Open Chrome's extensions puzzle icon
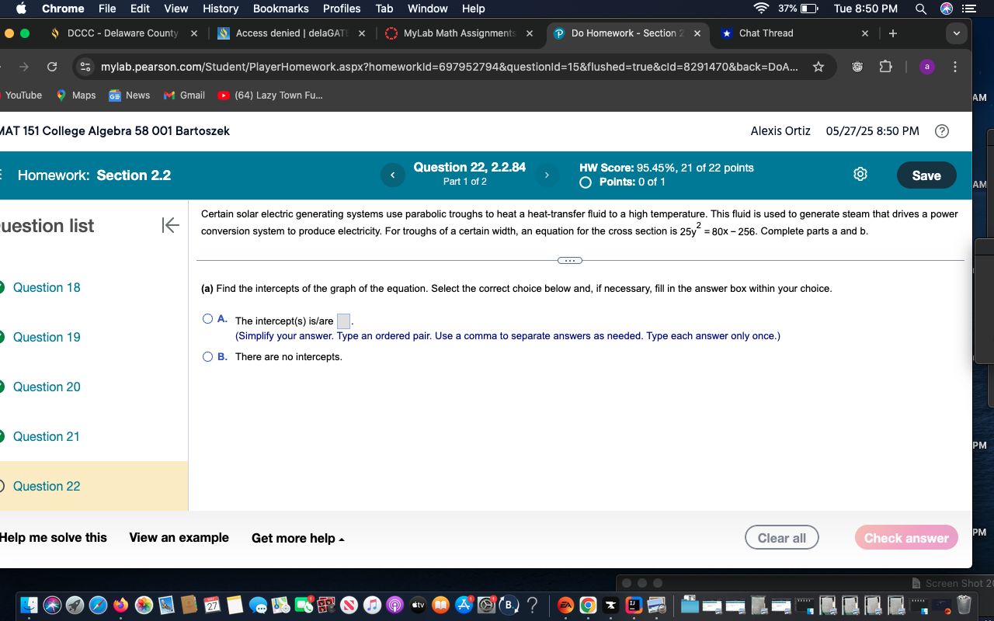Viewport: 994px width, 621px height. click(x=885, y=67)
